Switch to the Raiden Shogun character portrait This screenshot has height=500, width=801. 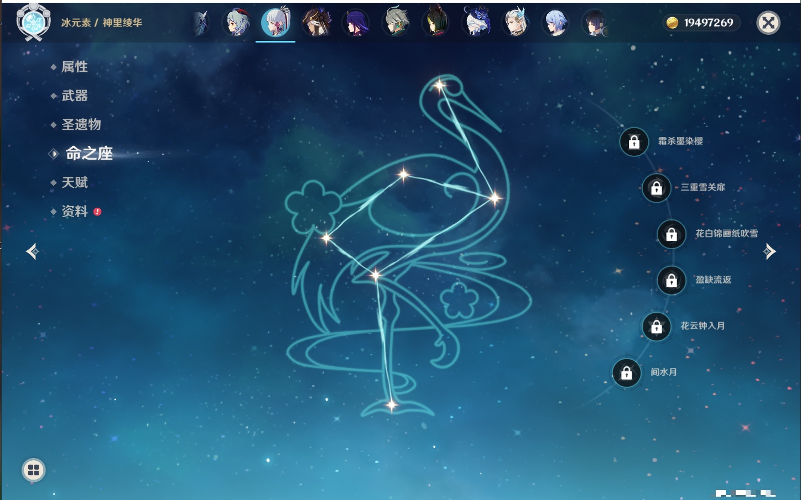[356, 23]
